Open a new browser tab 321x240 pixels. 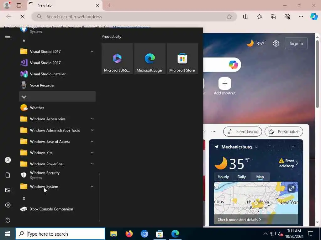click(x=109, y=5)
